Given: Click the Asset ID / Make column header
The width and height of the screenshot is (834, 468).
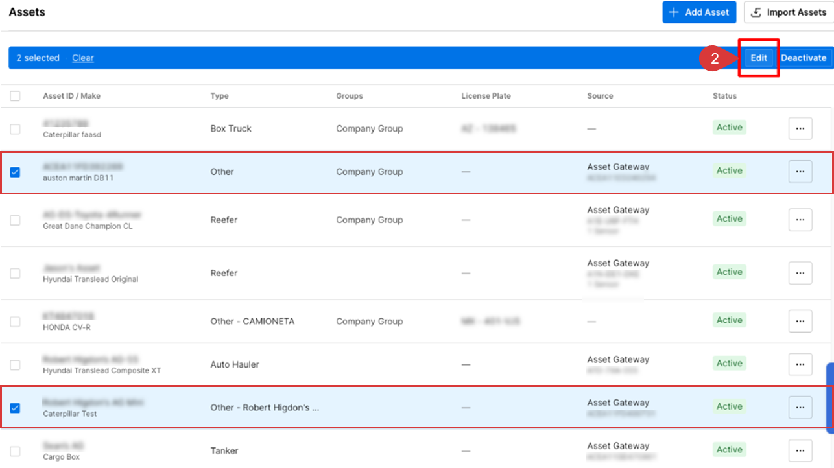Looking at the screenshot, I should (x=71, y=96).
